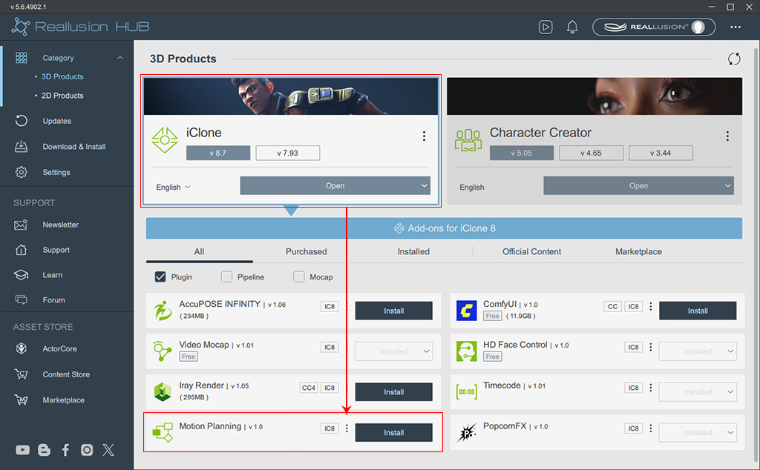The image size is (760, 470).
Task: Click the Reallusion HUB logo
Action: [80, 27]
